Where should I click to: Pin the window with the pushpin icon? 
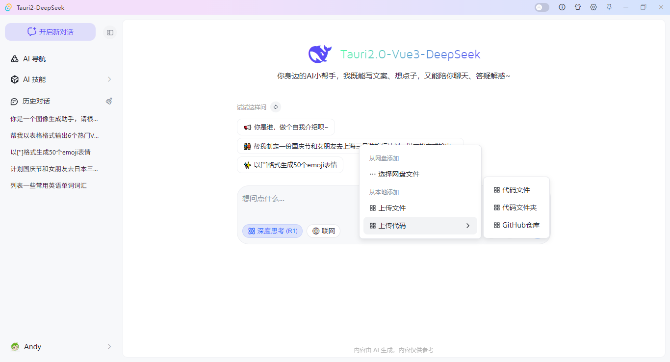click(609, 7)
